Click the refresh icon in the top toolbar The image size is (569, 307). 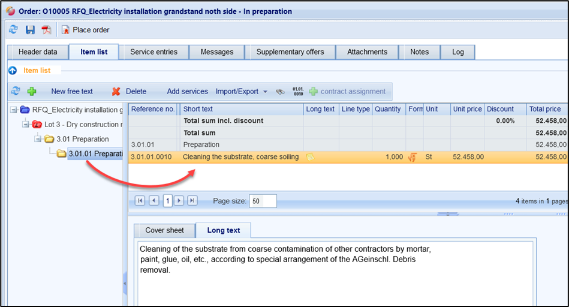click(x=14, y=29)
